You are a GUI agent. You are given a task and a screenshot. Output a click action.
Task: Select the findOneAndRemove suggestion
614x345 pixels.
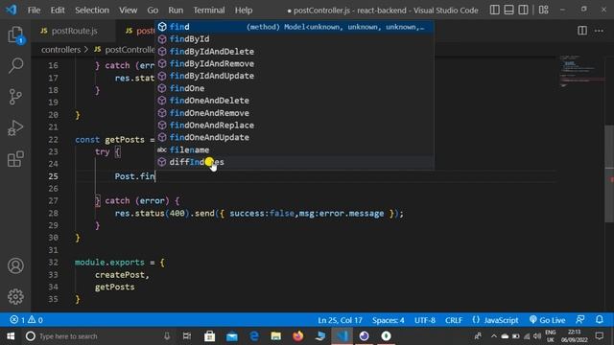(x=295, y=113)
